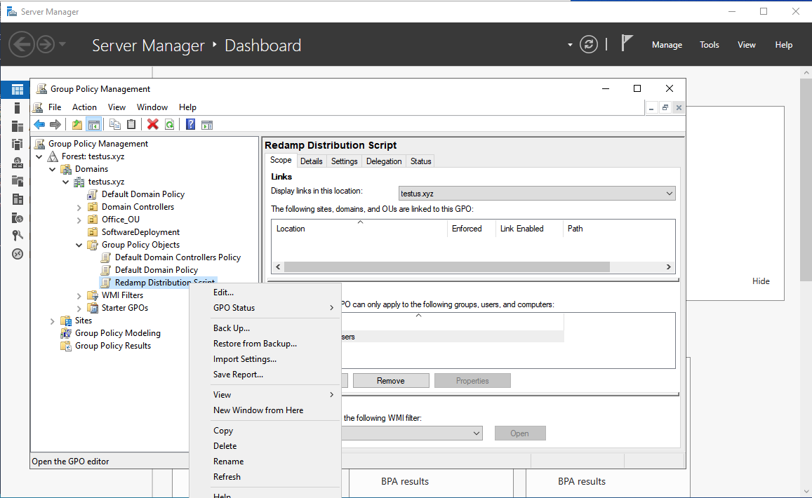This screenshot has height=498, width=812.
Task: Expand the Domain Controllers node
Action: (79, 207)
